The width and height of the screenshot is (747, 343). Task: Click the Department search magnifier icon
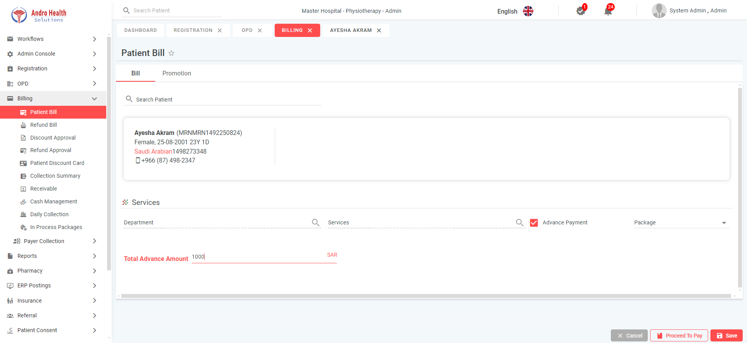pos(316,222)
